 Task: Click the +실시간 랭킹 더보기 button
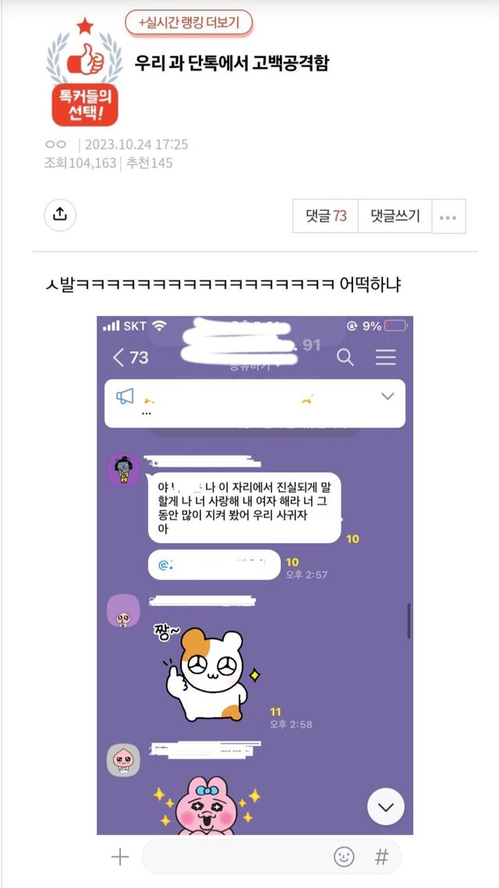pyautogui.click(x=189, y=23)
